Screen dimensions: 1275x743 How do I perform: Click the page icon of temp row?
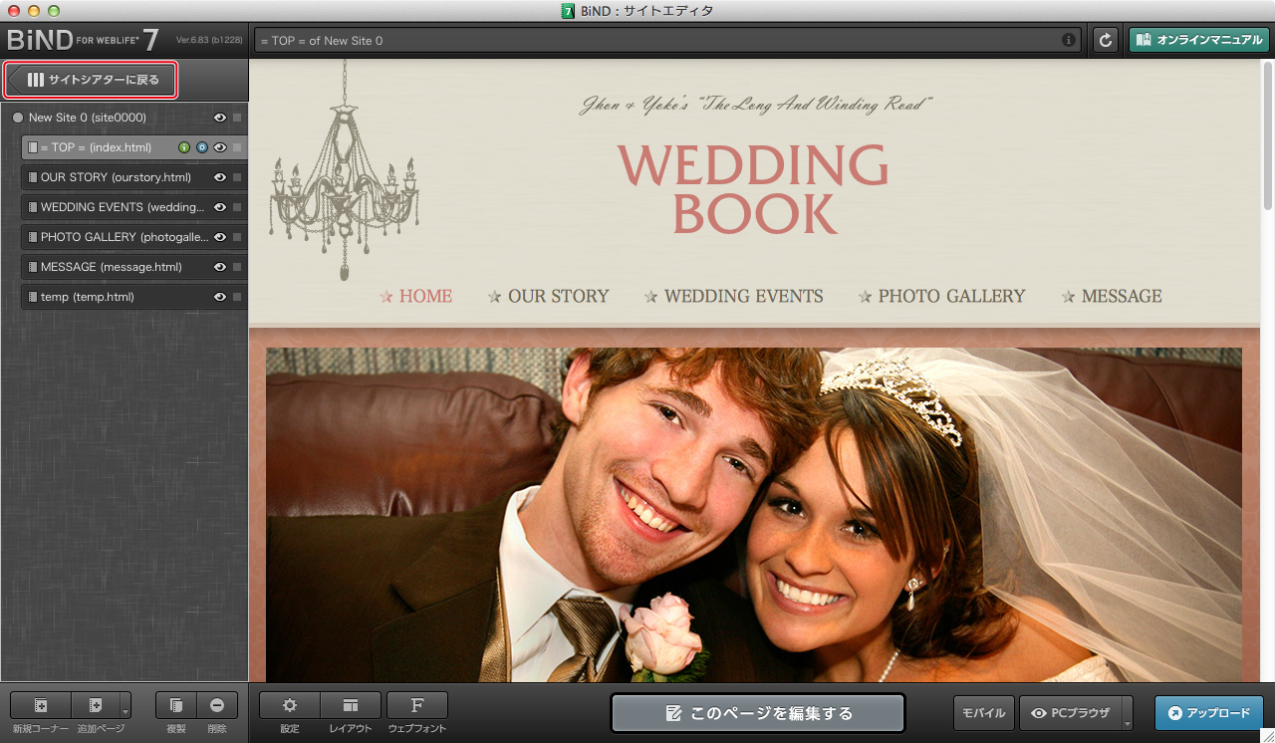[x=33, y=297]
